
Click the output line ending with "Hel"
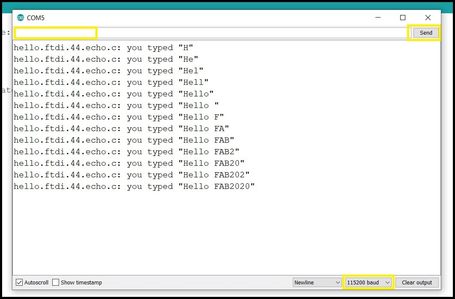click(109, 71)
